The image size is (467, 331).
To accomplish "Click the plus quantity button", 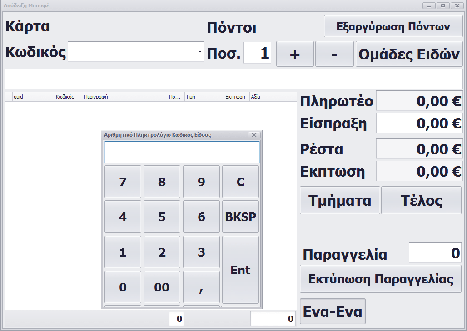I will click(295, 54).
